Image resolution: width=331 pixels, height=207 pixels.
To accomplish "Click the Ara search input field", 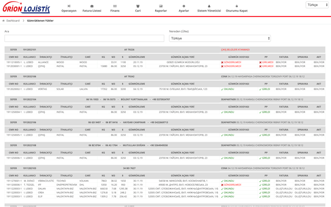I will (x=84, y=38).
